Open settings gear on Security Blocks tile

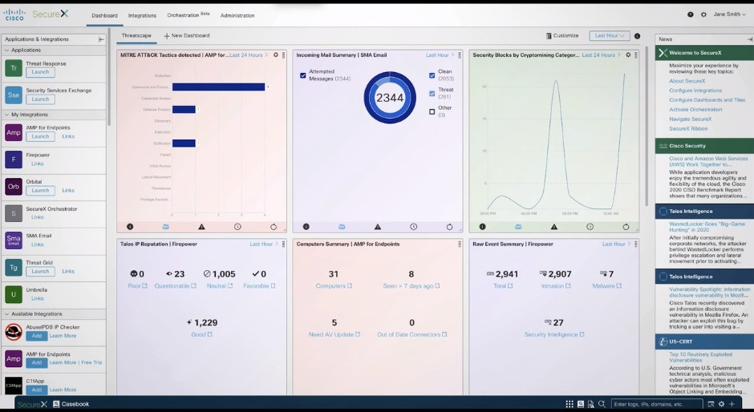tap(628, 55)
